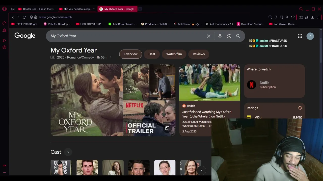Open more options dots beside 1h 53m
Viewport: 323px width, 181px height.
point(111,57)
